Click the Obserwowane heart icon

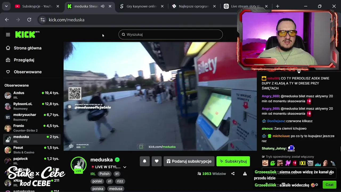[8, 72]
